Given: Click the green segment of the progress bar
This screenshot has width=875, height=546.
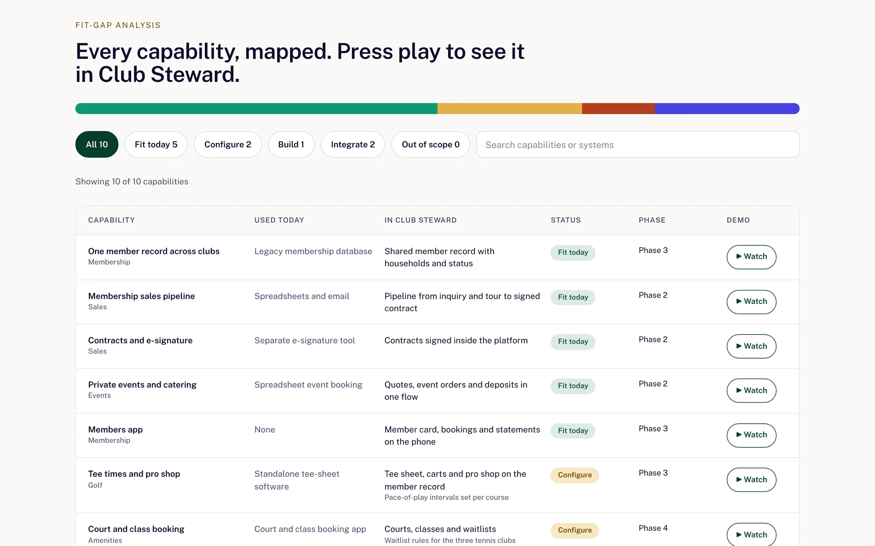Looking at the screenshot, I should pos(256,108).
